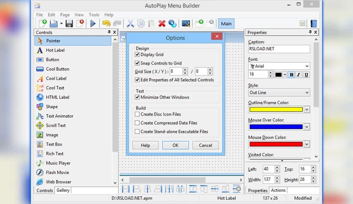Enable Create Stand-alone Executable Files

tap(137, 132)
